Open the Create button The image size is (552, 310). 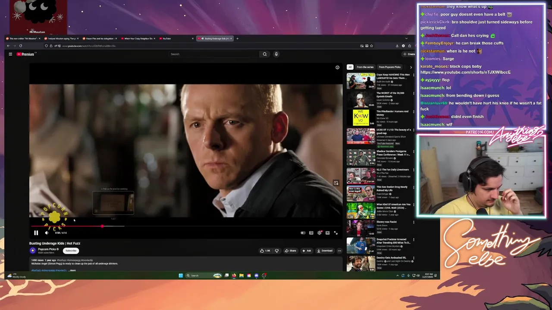(x=408, y=54)
